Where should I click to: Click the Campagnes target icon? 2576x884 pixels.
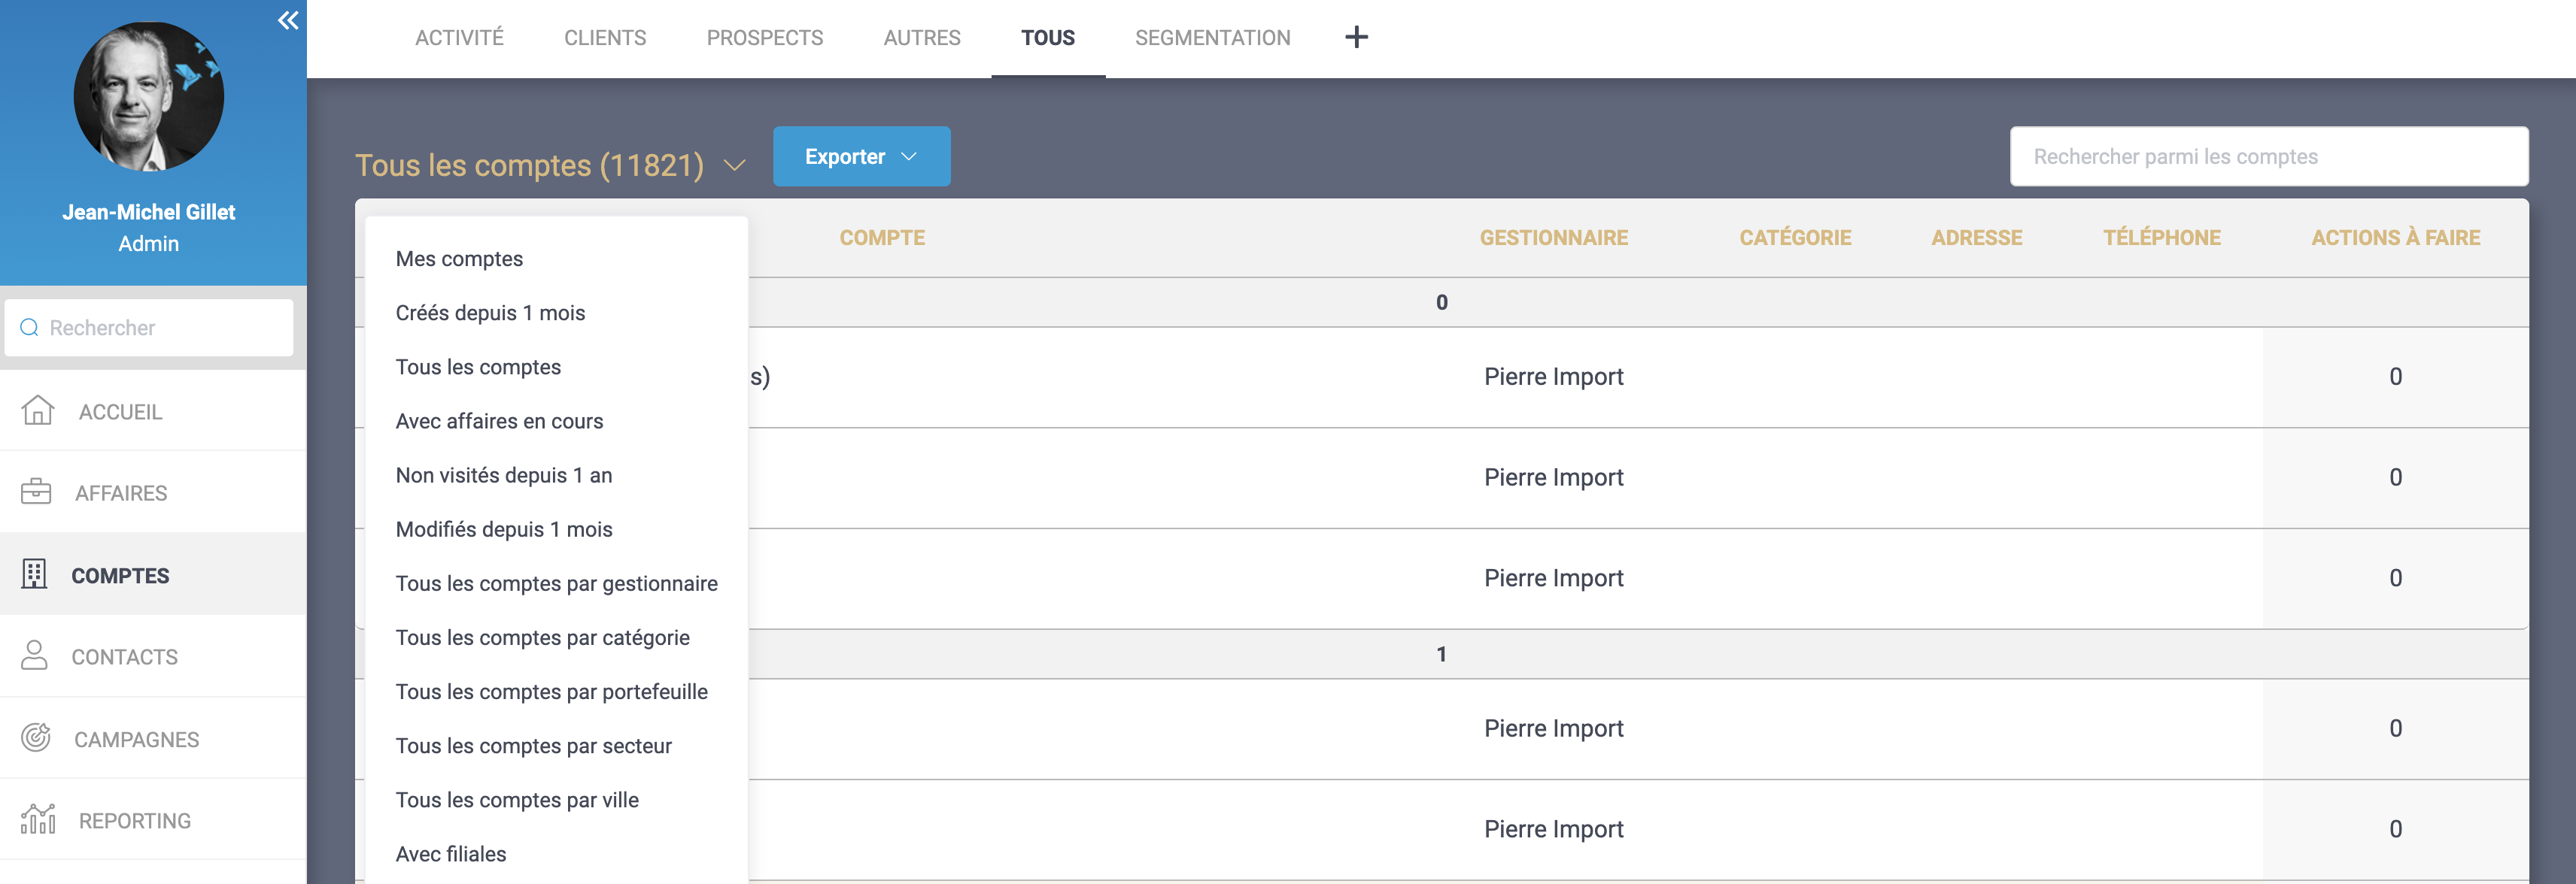pyautogui.click(x=36, y=738)
